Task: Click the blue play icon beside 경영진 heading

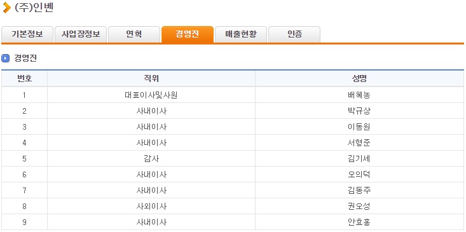Action: tap(5, 58)
